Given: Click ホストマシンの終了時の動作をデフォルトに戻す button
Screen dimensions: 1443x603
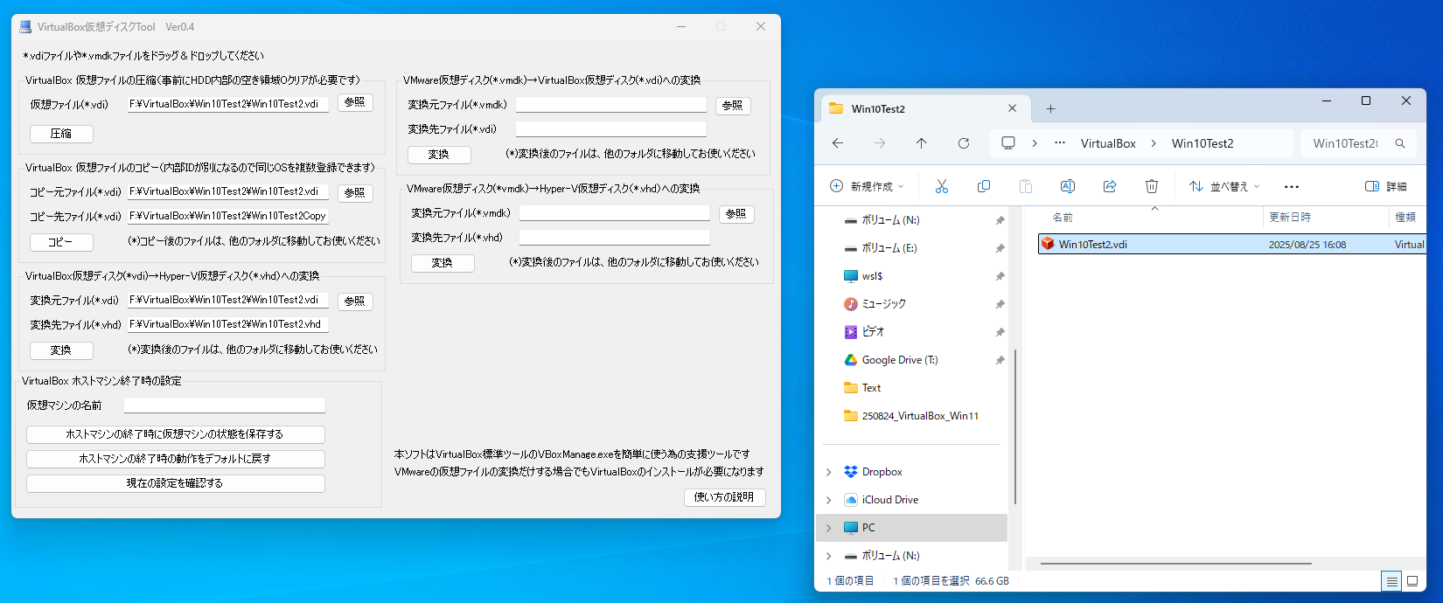Looking at the screenshot, I should pos(175,459).
